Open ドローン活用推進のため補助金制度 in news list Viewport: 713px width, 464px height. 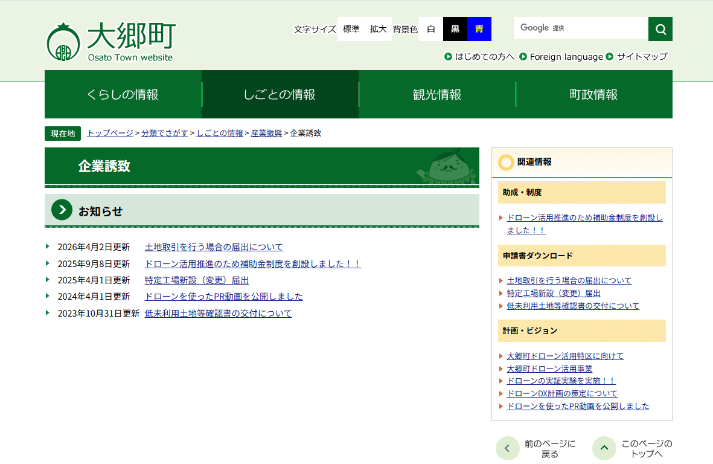(253, 264)
